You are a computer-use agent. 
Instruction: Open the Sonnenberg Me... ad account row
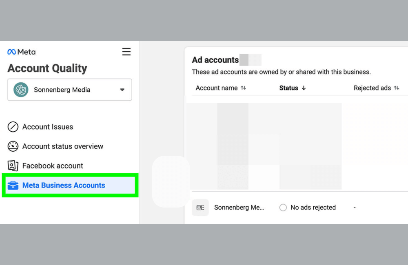(239, 208)
